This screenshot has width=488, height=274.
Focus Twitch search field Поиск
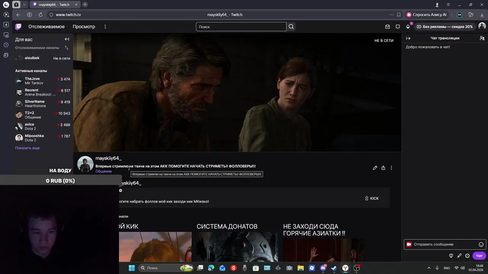pos(241,27)
